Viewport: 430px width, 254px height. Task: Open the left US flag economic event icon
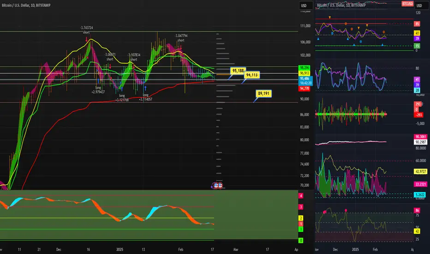tap(216, 186)
